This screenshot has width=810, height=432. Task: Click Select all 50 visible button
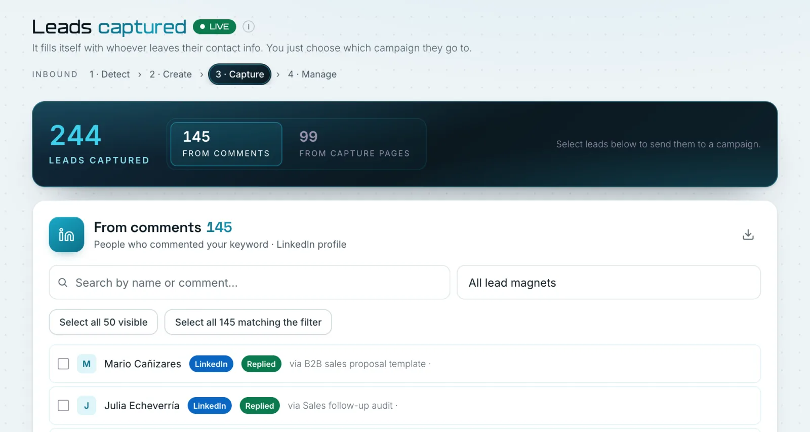tap(103, 322)
